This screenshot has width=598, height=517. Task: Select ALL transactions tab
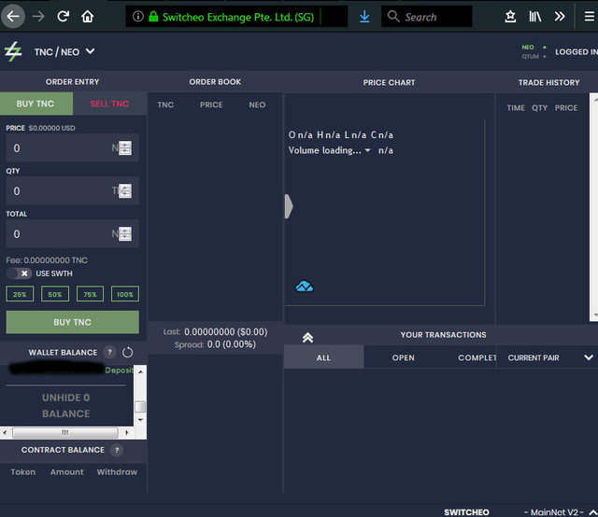tap(324, 357)
